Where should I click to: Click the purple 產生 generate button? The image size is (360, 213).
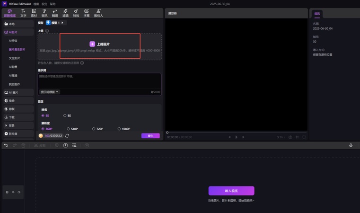pyautogui.click(x=150, y=136)
